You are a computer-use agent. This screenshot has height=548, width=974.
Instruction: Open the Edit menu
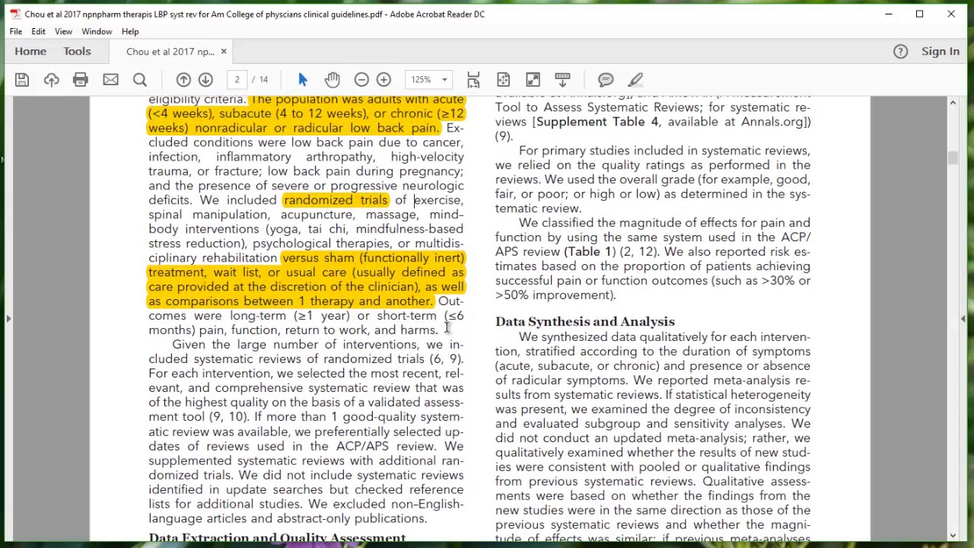click(38, 31)
